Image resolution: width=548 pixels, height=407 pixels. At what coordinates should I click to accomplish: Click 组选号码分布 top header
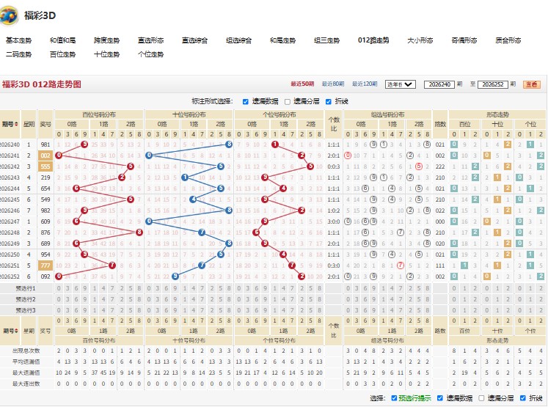click(x=387, y=114)
